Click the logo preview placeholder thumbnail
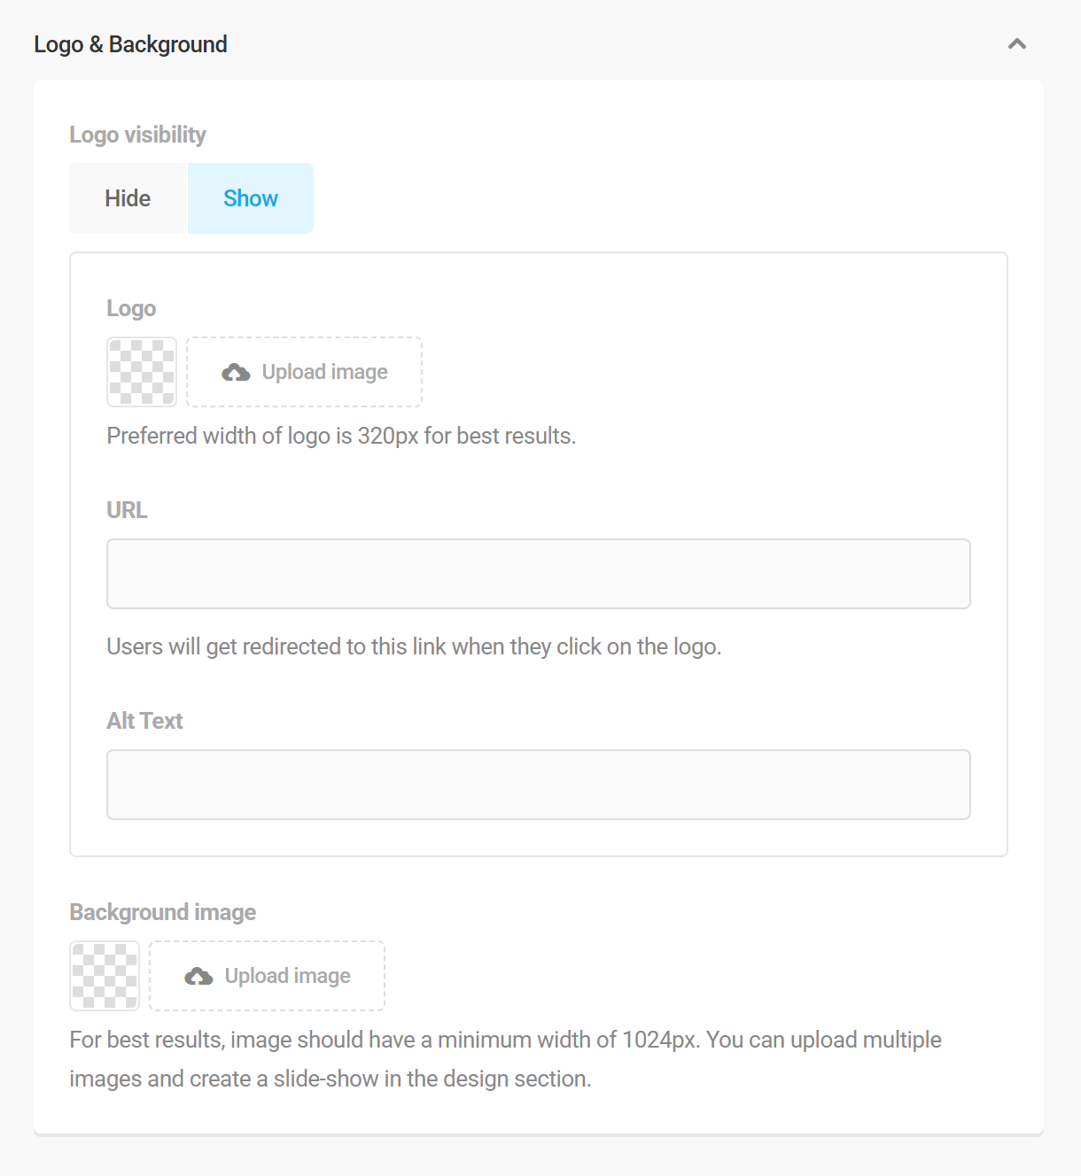Viewport: 1081px width, 1176px height. pos(142,372)
